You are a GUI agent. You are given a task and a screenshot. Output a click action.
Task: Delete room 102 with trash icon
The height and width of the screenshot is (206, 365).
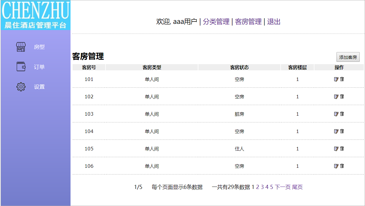click(342, 97)
